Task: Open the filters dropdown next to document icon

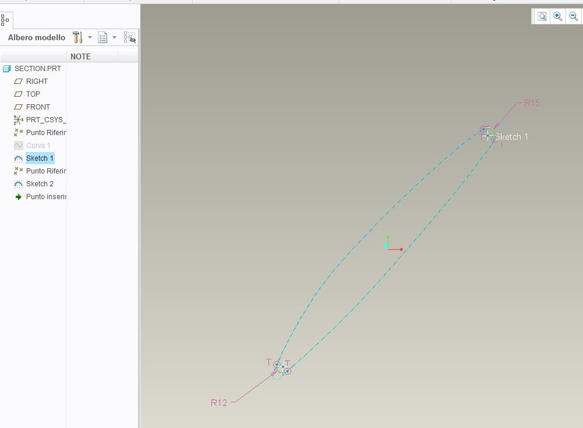Action: (114, 37)
